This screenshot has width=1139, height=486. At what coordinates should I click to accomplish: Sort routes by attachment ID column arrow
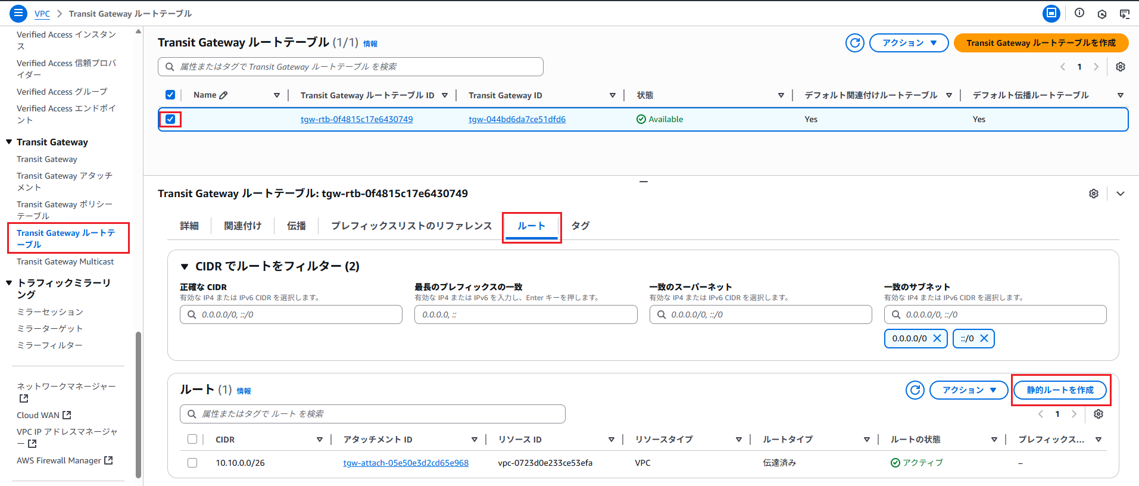[x=475, y=440]
